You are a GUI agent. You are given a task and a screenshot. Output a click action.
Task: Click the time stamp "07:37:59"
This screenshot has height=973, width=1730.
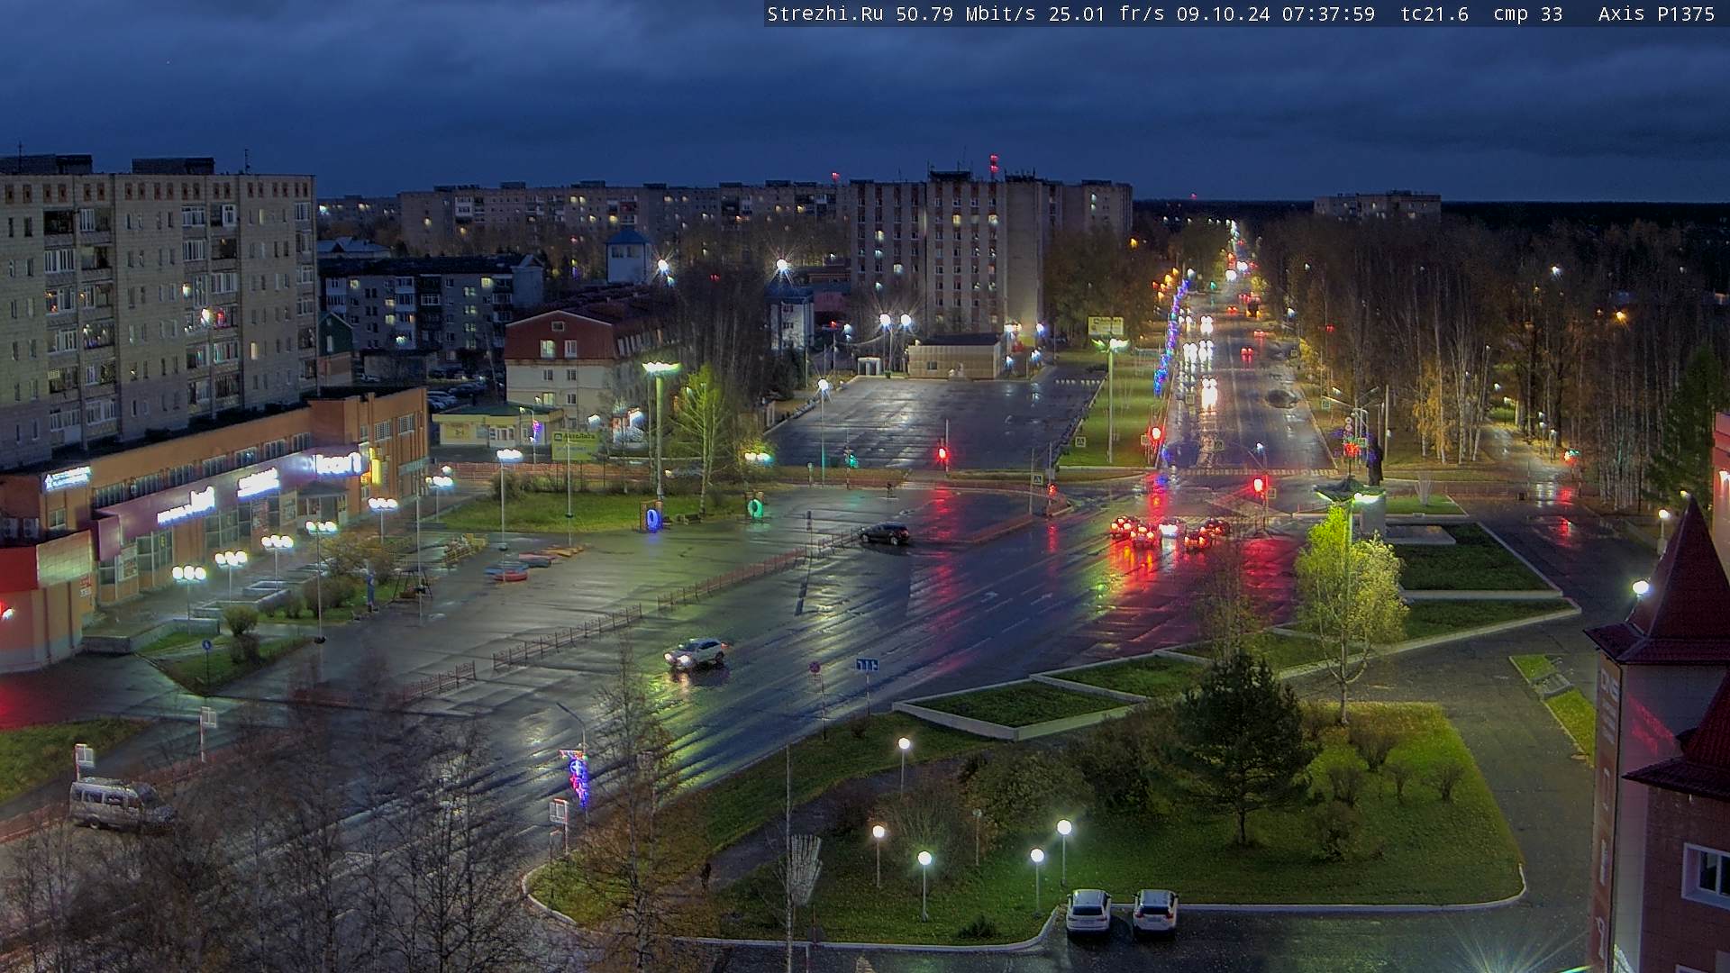click(x=1328, y=14)
